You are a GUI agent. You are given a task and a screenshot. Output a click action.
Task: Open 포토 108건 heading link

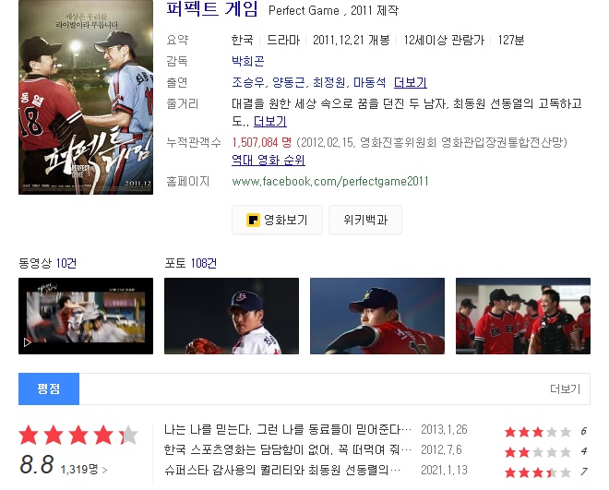click(190, 263)
